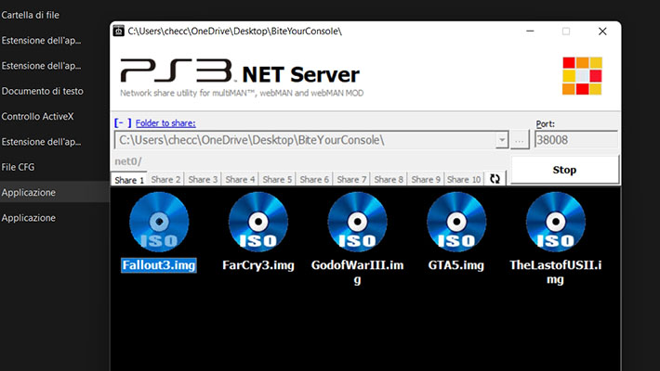Click the colored squares logo icon

583,76
